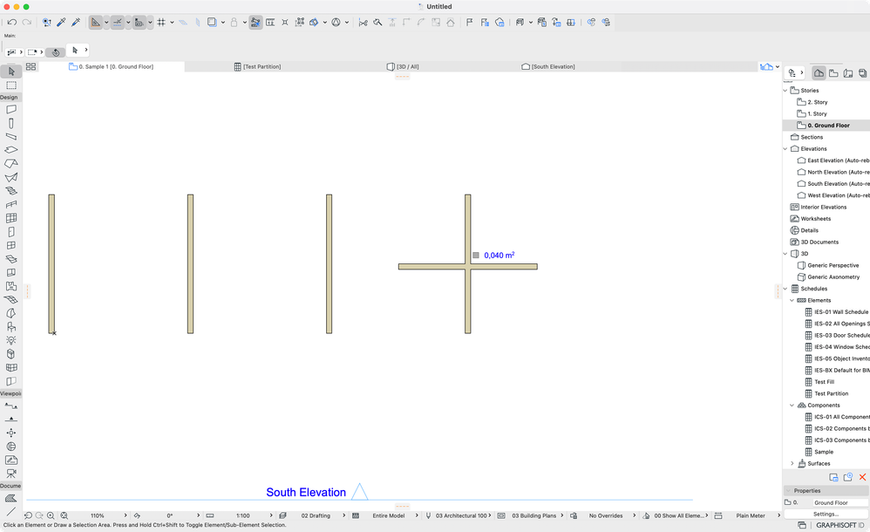
Task: Switch to the Test Partition tab
Action: pyautogui.click(x=257, y=66)
